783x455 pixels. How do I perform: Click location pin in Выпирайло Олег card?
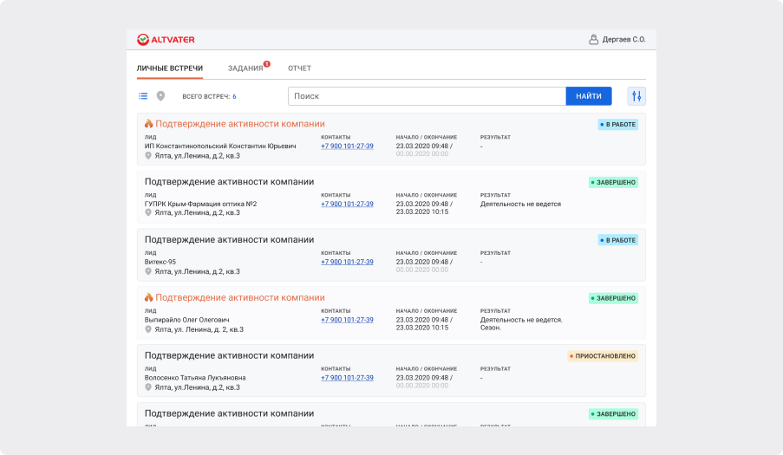(x=148, y=329)
